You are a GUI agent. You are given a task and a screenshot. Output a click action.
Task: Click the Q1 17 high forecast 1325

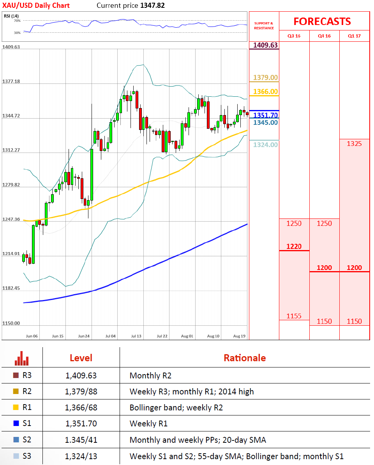click(354, 144)
